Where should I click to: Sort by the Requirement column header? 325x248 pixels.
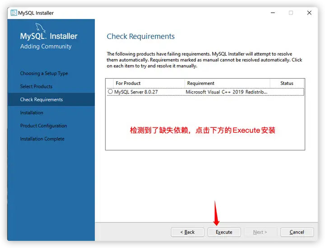(x=227, y=83)
